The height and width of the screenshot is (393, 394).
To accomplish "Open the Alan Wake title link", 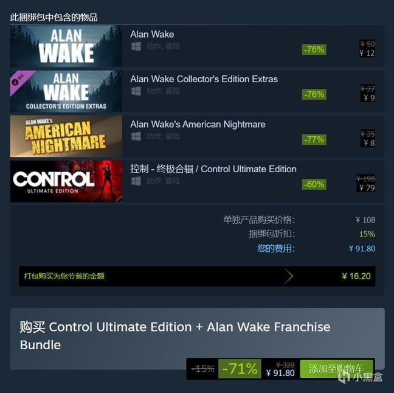I will click(x=152, y=34).
